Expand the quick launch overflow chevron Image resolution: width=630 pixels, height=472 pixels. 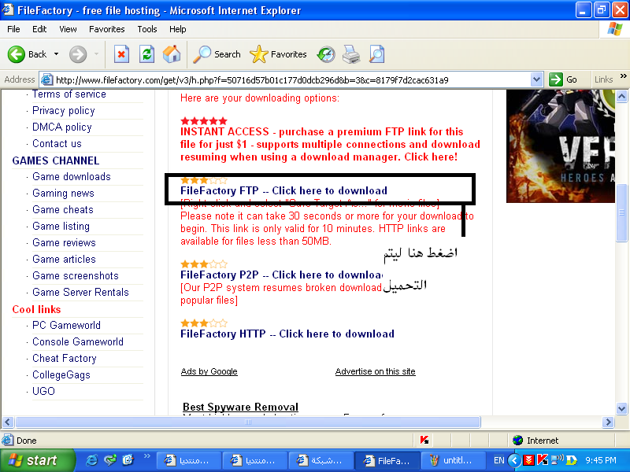(146, 455)
